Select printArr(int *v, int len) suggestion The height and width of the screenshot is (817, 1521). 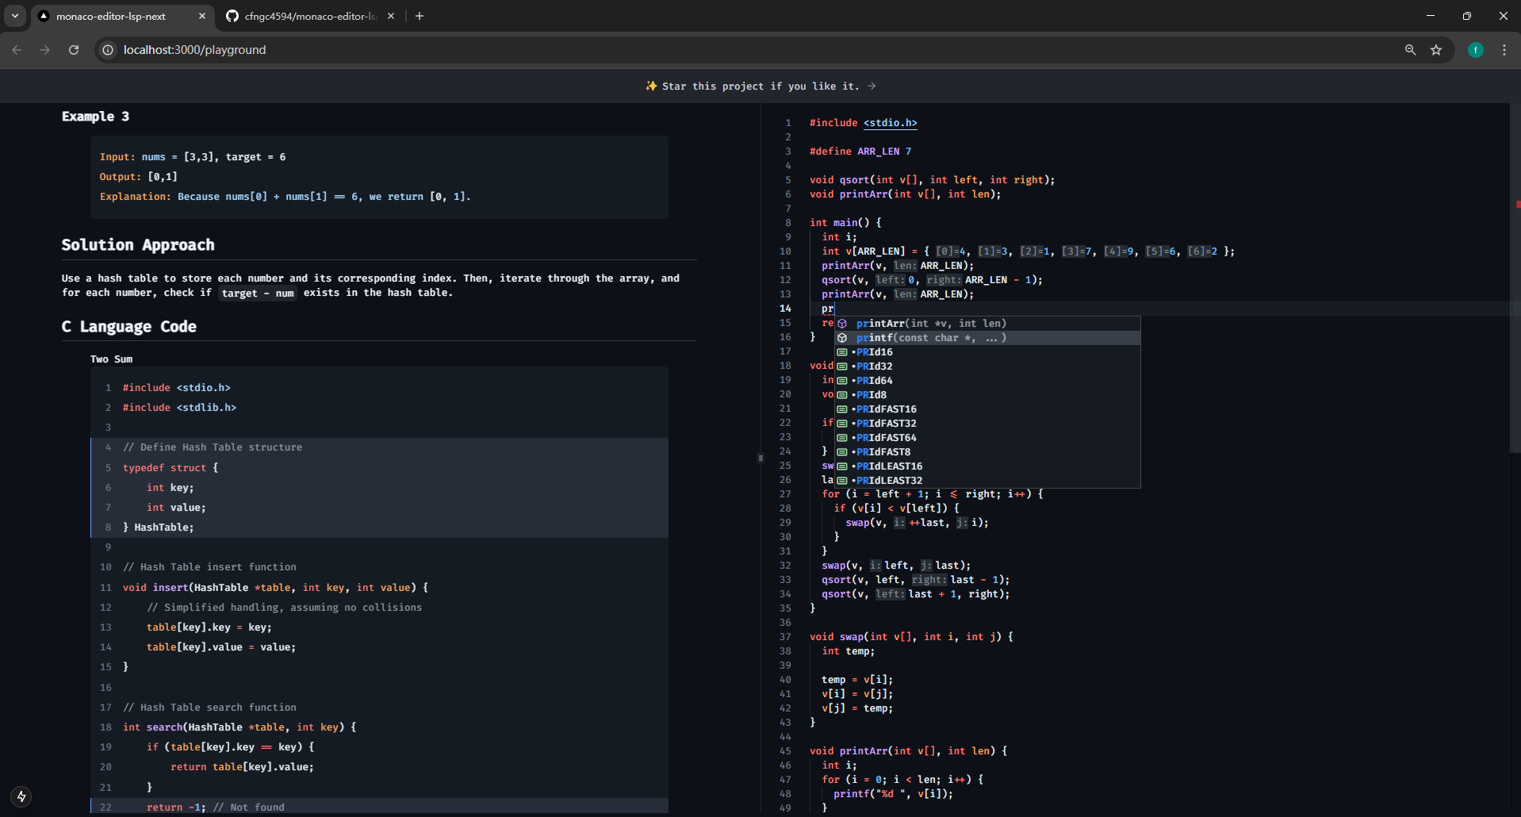pyautogui.click(x=930, y=324)
